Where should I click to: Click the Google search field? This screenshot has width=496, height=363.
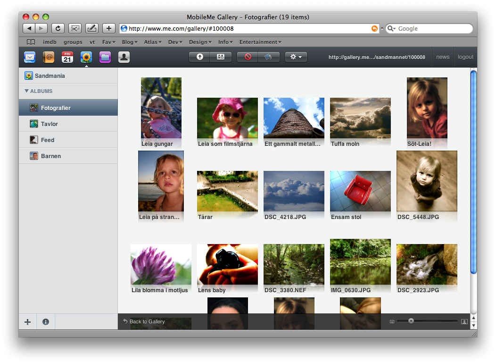coord(433,29)
